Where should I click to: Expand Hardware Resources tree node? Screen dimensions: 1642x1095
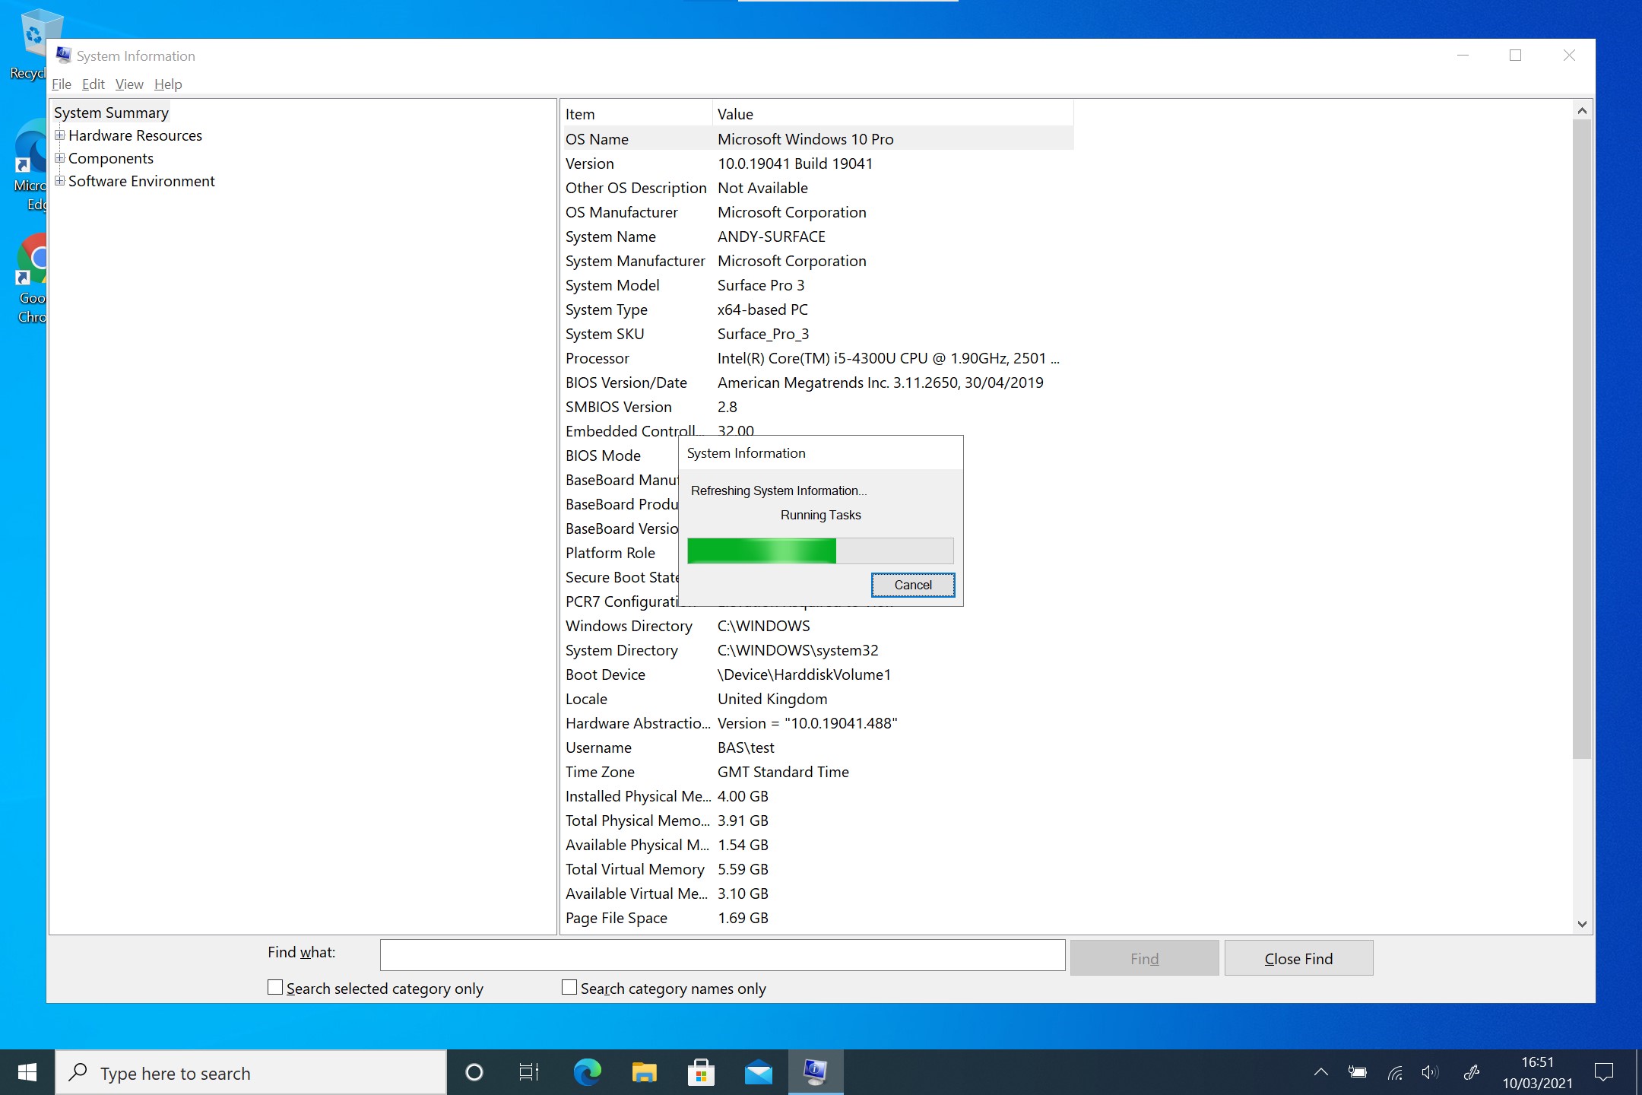(x=60, y=135)
